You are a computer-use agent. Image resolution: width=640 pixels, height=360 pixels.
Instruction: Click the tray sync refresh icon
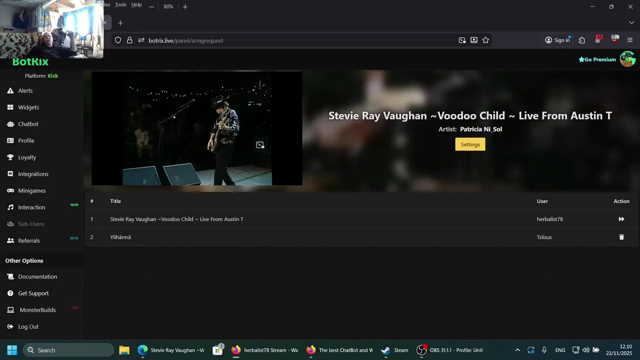tap(530, 350)
